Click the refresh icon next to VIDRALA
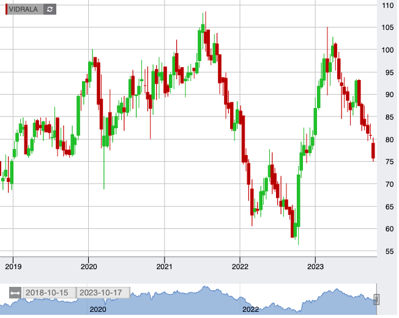Viewport: 399px width, 318px height. point(50,9)
